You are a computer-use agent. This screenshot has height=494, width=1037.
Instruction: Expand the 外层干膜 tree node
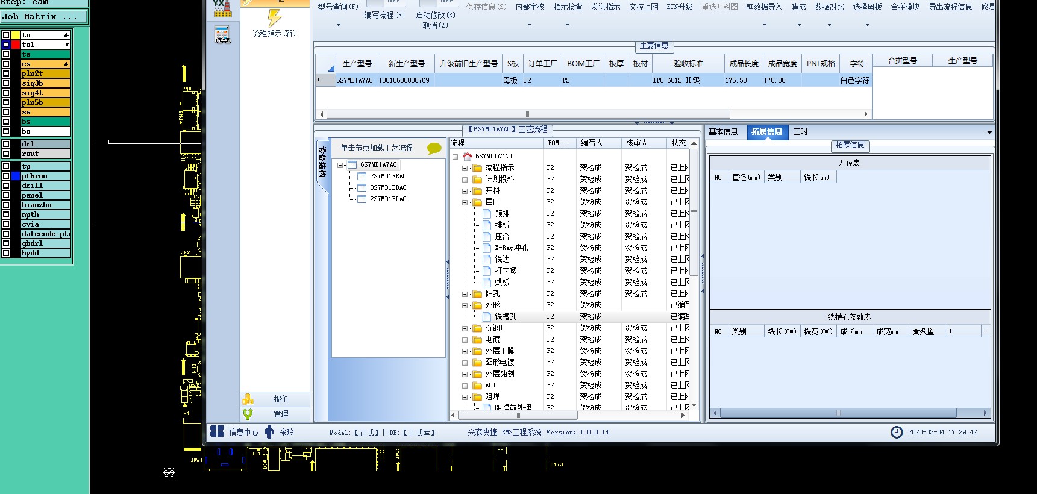point(465,351)
